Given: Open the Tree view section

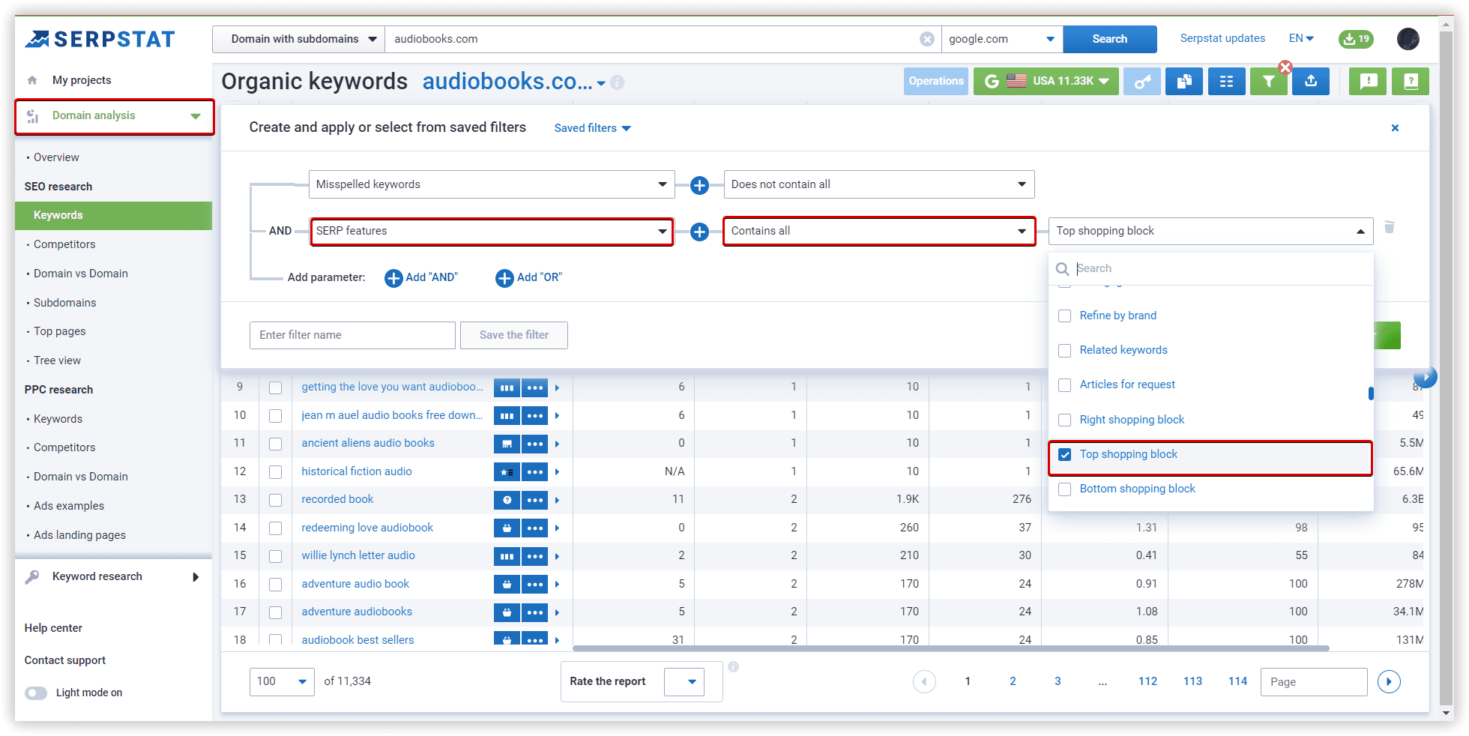Looking at the screenshot, I should pyautogui.click(x=57, y=361).
